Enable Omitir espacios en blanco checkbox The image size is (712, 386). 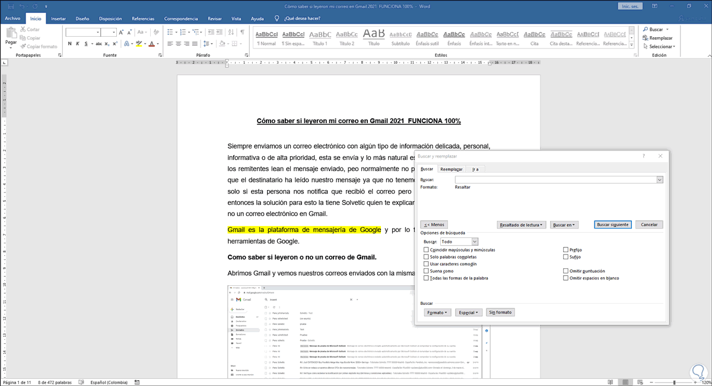click(565, 278)
